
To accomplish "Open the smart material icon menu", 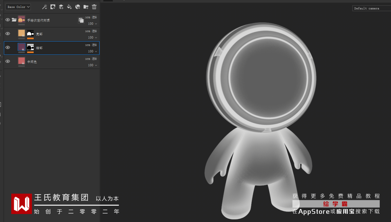I will tap(77, 7).
